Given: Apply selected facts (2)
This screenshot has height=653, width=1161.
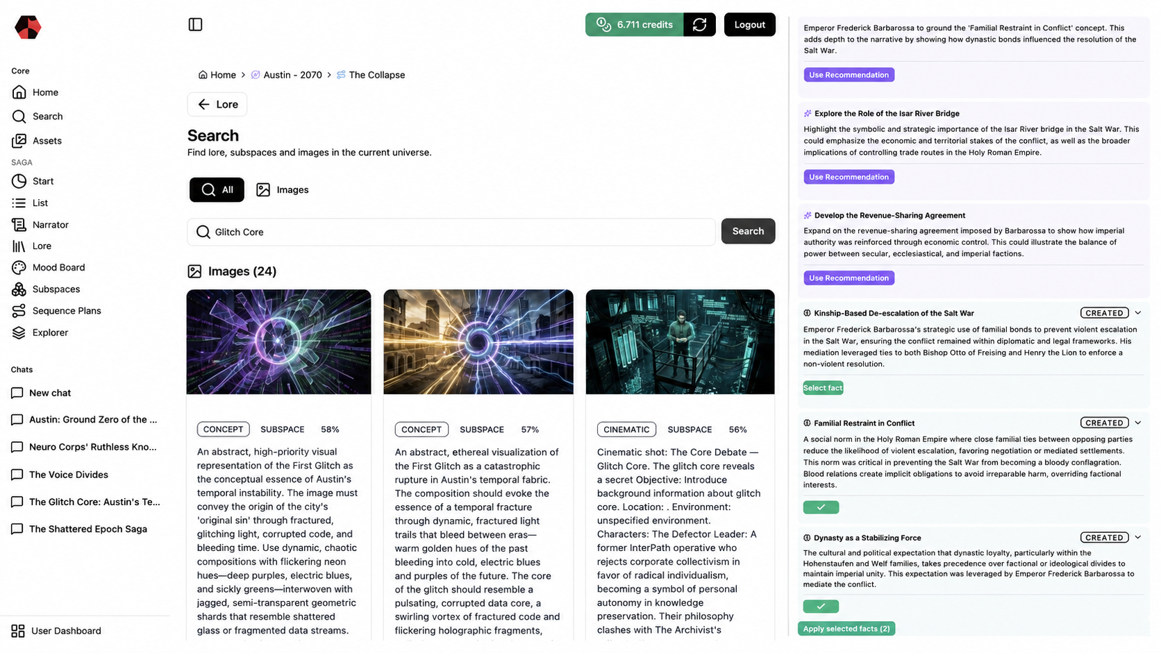Looking at the screenshot, I should pos(846,629).
